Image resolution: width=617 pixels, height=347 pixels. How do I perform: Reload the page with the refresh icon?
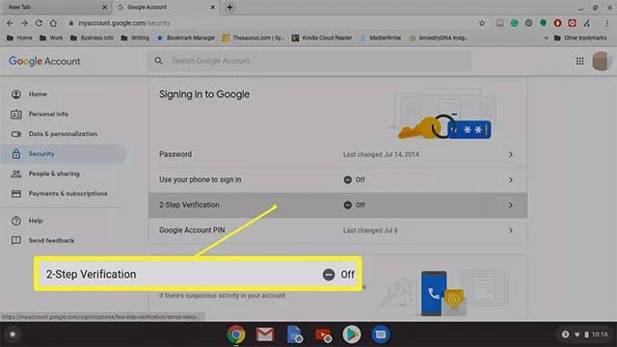(39, 23)
